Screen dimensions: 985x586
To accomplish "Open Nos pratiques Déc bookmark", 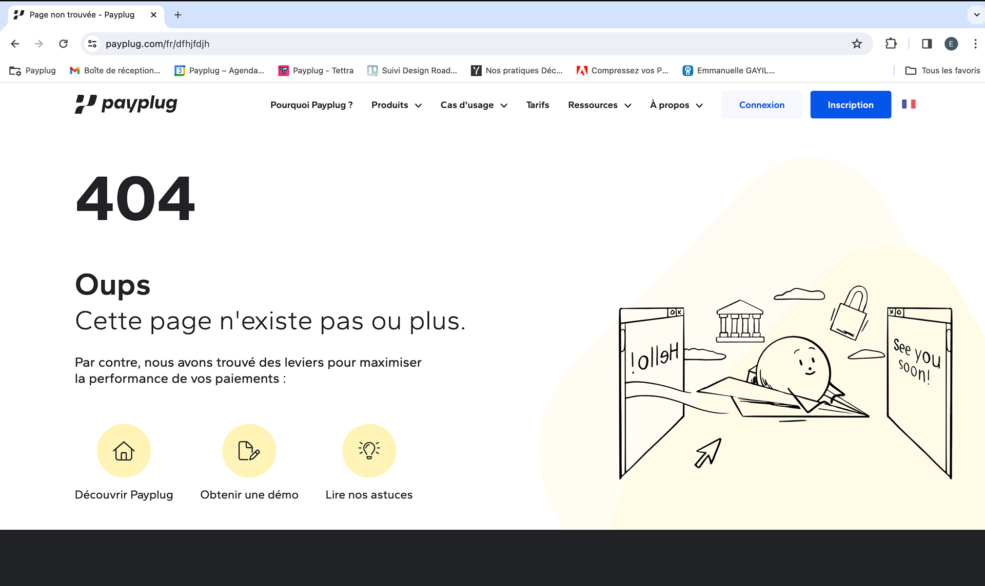I will [517, 71].
